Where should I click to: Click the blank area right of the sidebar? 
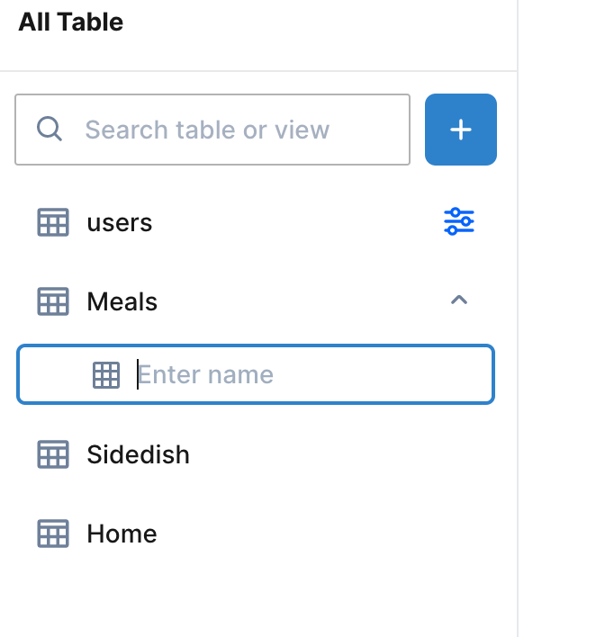tap(563, 315)
